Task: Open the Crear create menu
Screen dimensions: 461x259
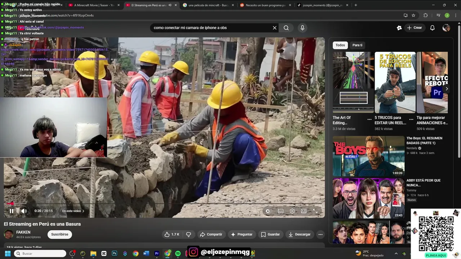Action: (414, 28)
